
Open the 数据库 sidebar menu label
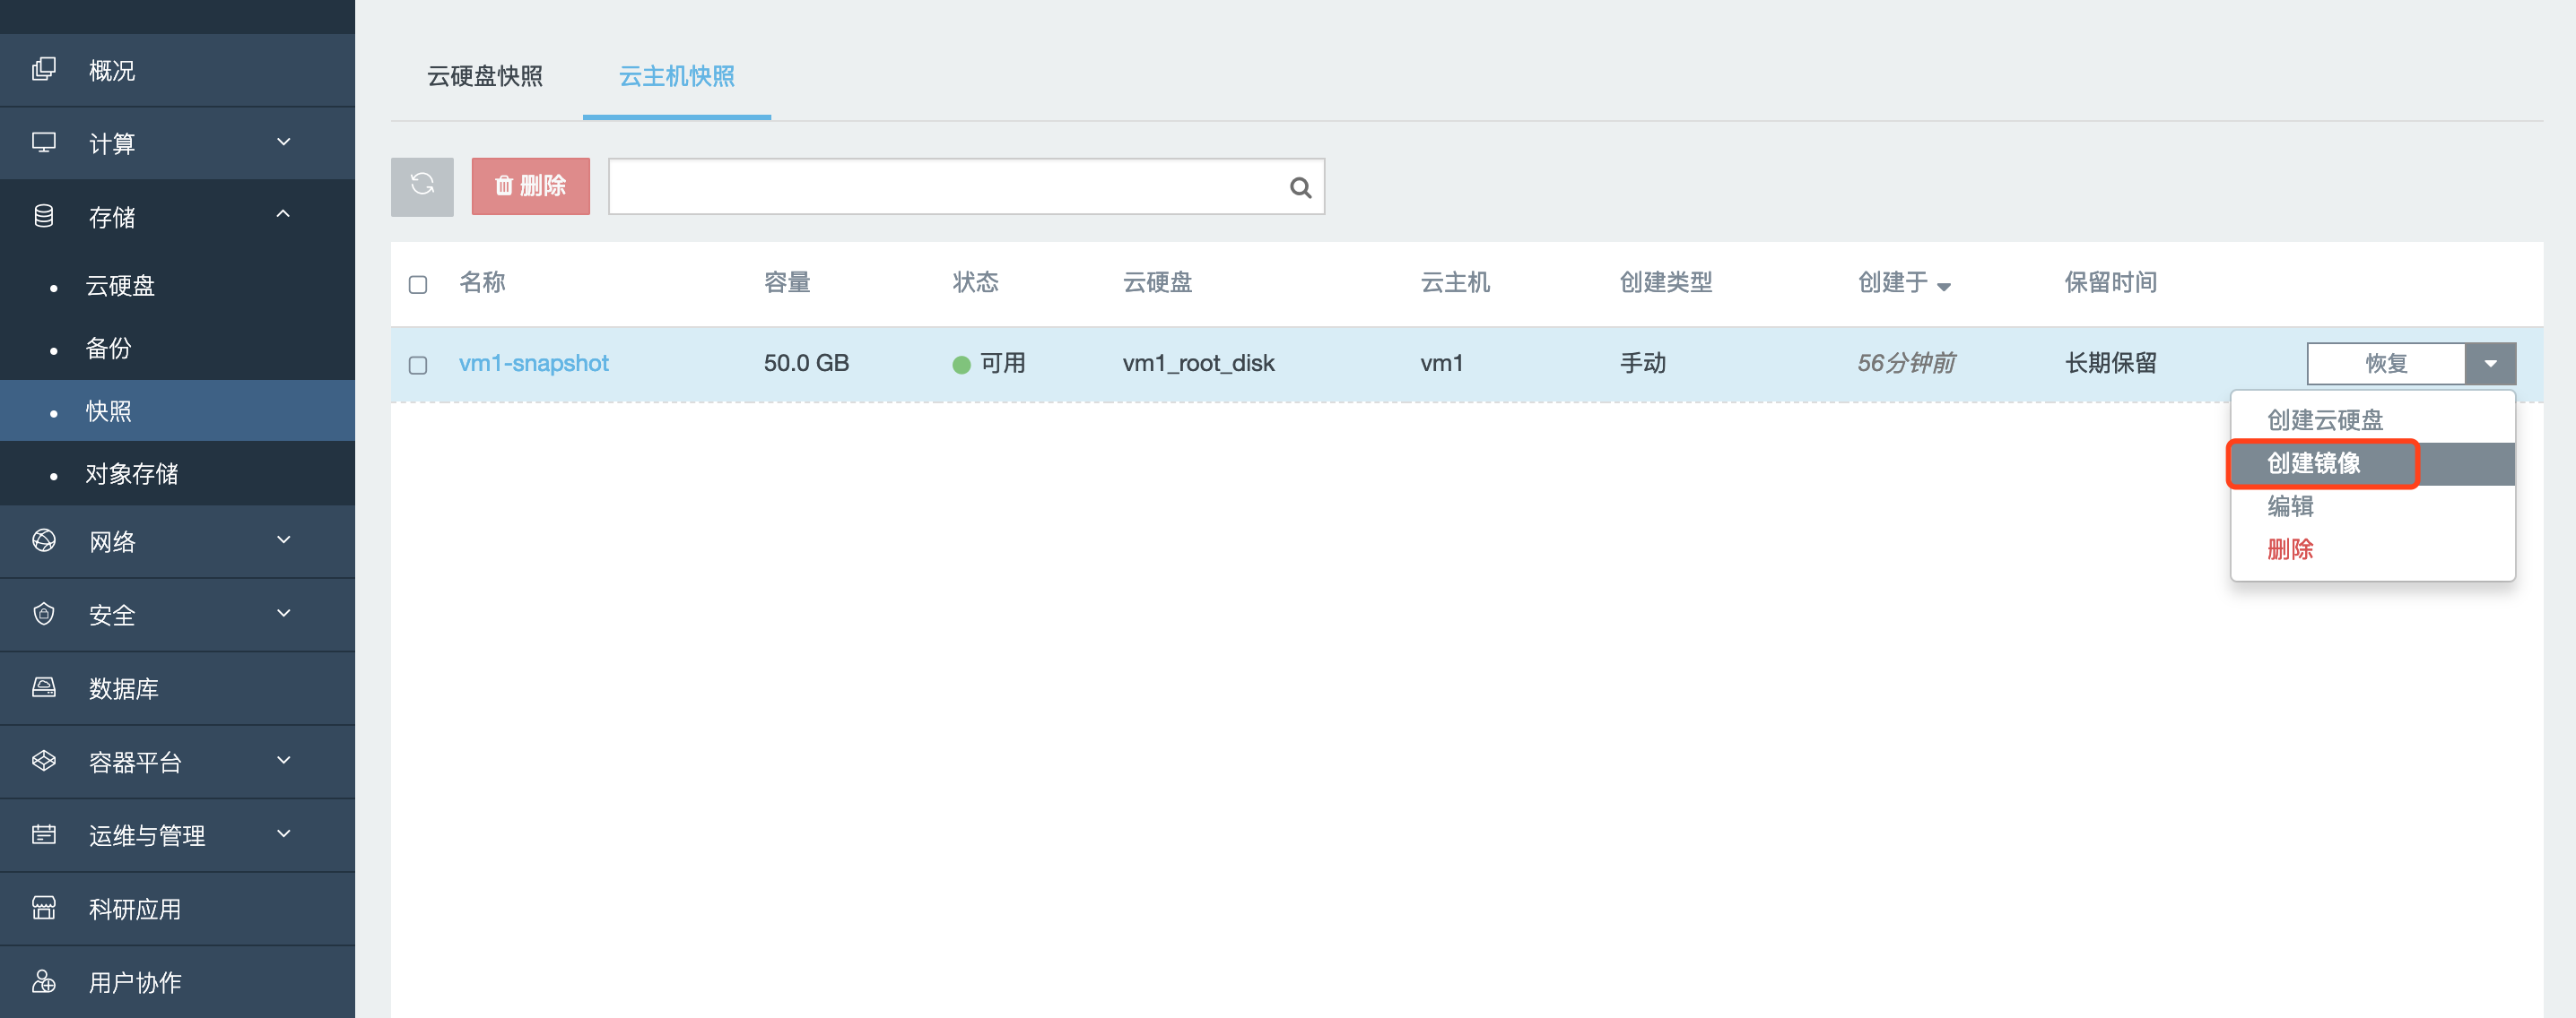(124, 688)
